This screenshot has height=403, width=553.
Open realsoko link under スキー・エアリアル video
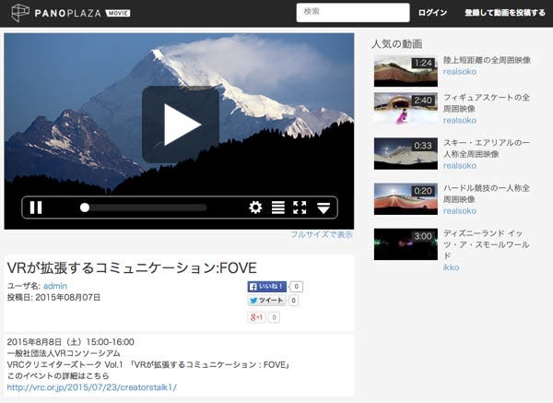460,165
